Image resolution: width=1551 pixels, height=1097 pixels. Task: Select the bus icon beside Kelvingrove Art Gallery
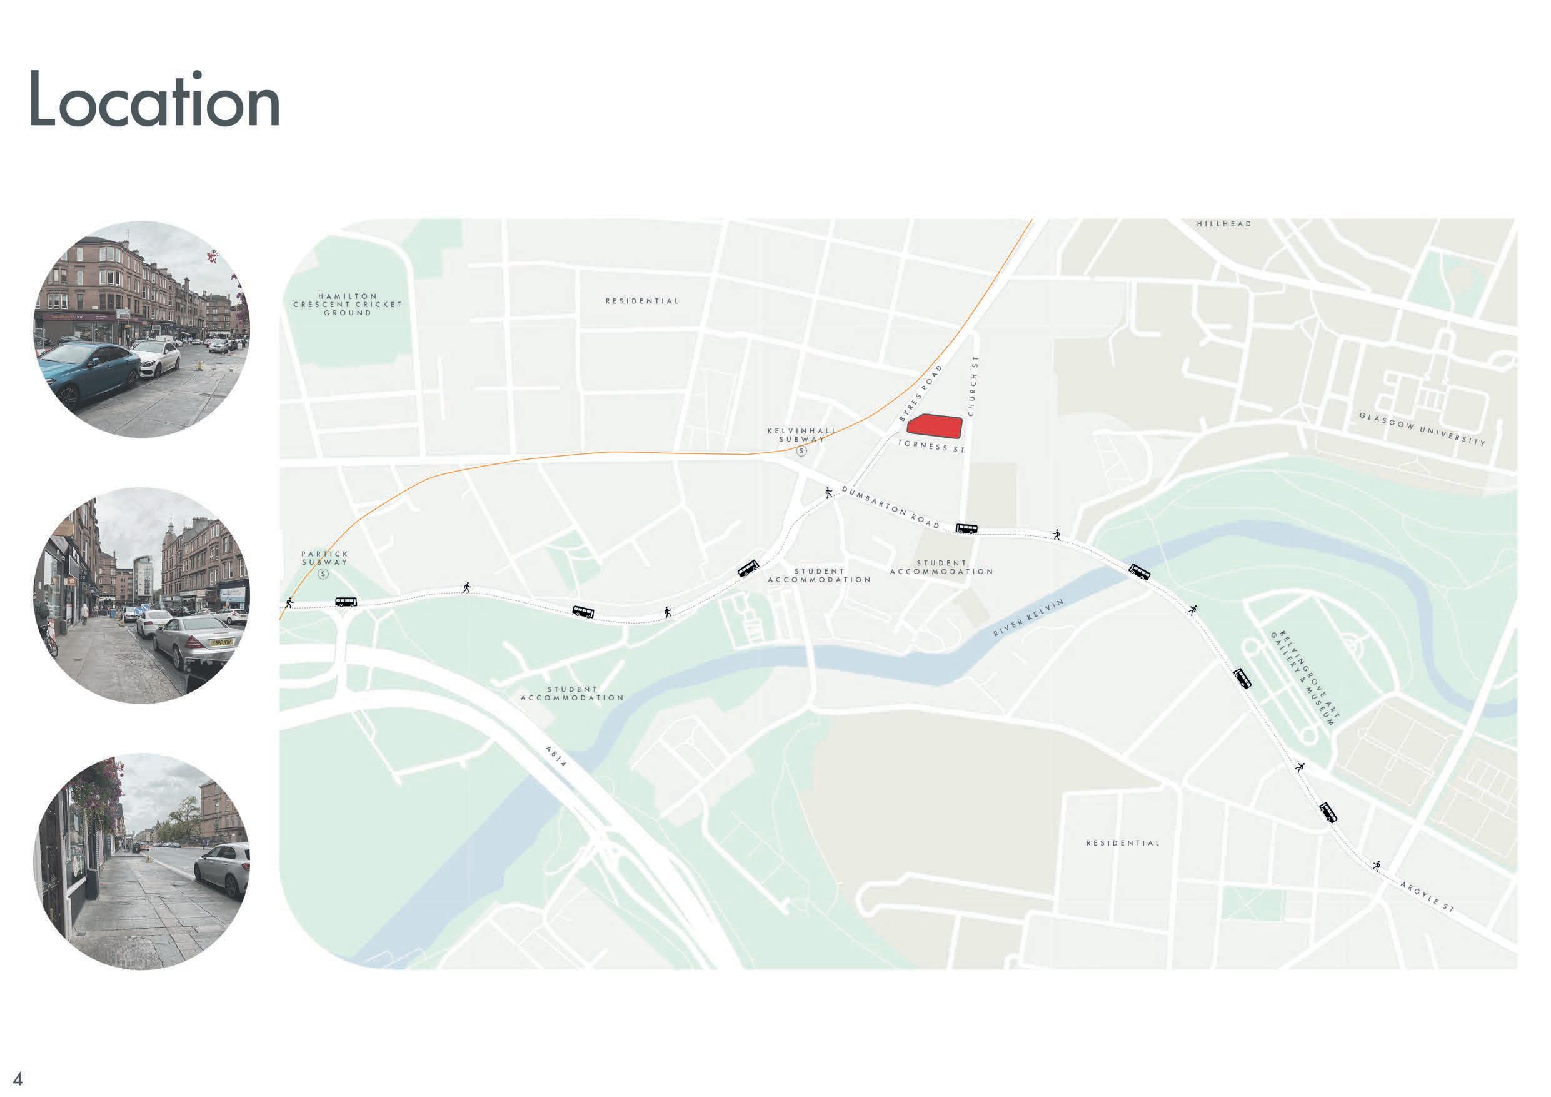pyautogui.click(x=1242, y=678)
